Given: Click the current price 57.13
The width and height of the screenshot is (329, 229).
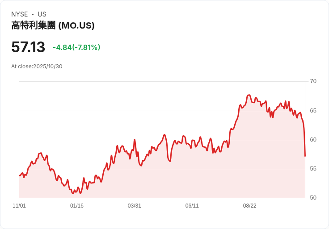Looking at the screenshot, I should 28,47.
